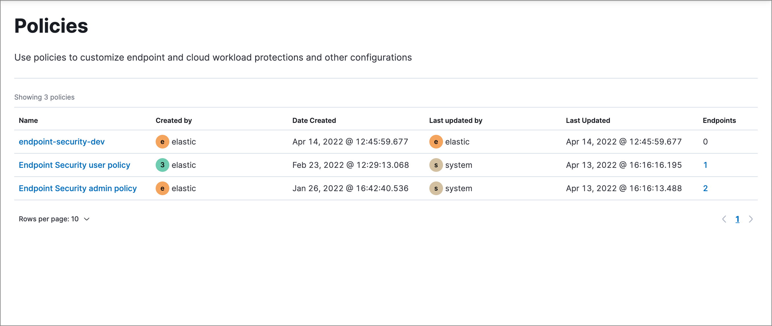Screen dimensions: 772x326
Task: Click last-updated-by avatar in endpoint-security-dev row
Action: pyautogui.click(x=436, y=142)
